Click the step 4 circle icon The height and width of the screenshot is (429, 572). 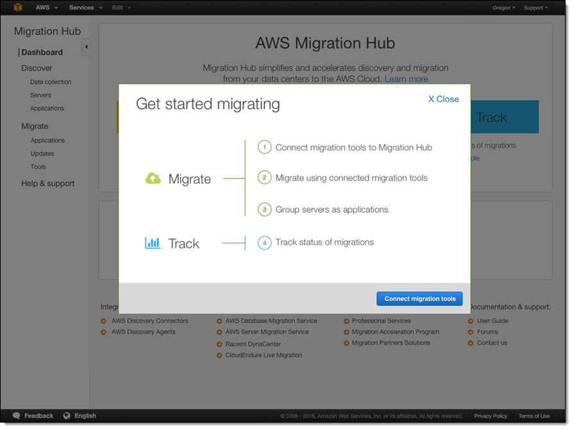pos(264,243)
